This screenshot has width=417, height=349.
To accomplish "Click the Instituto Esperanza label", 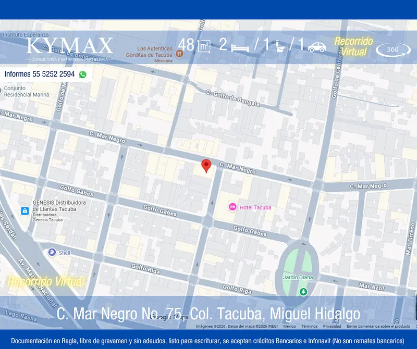I will (26, 34).
